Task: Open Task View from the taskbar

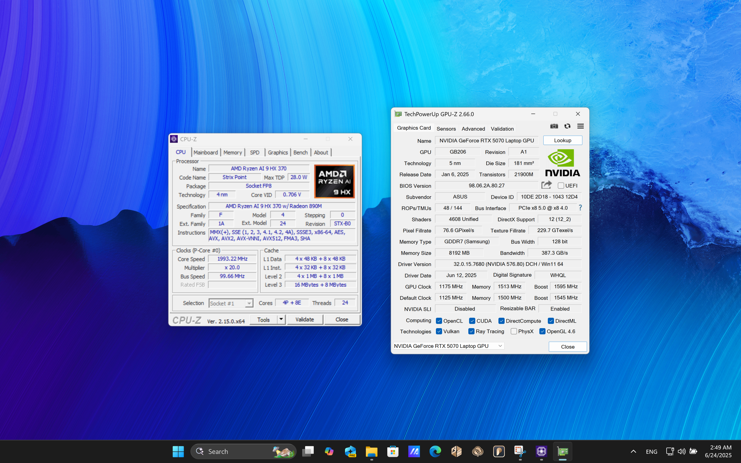Action: [x=308, y=451]
